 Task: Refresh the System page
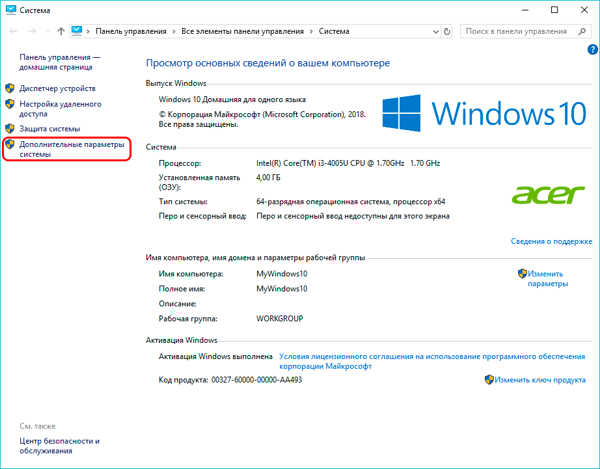[x=447, y=31]
